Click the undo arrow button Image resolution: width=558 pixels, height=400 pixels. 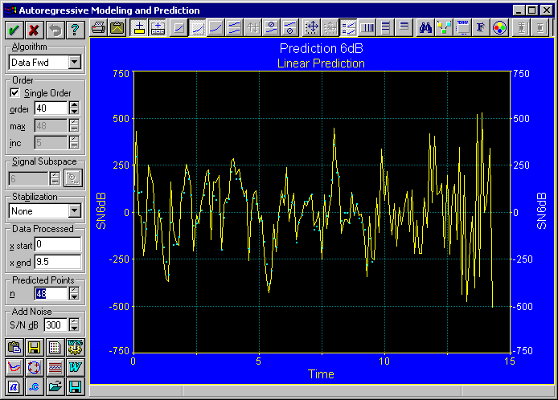coord(55,30)
